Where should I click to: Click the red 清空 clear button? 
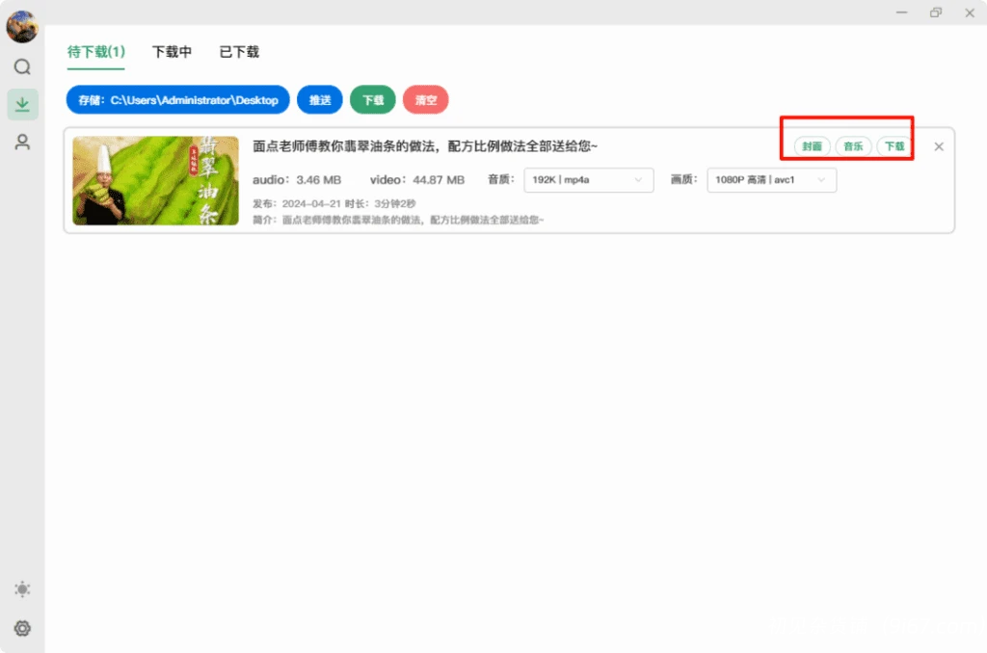(x=425, y=99)
